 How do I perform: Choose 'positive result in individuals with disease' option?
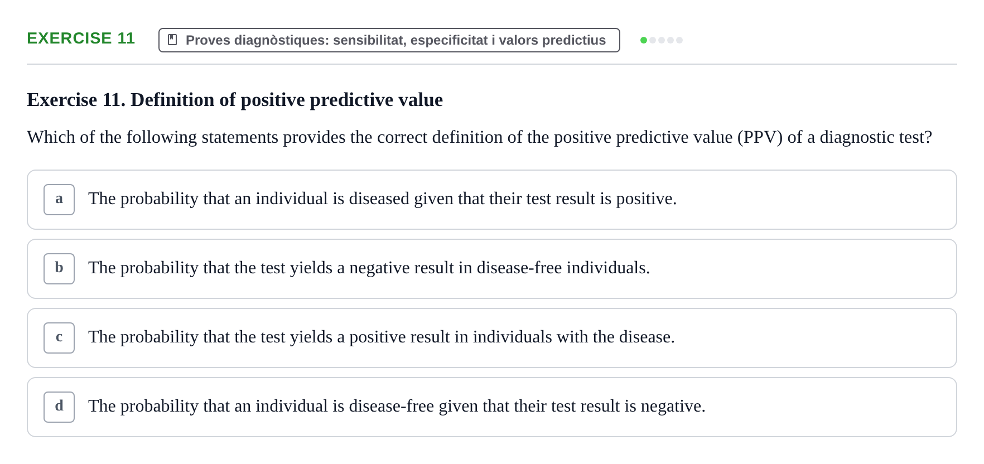click(x=492, y=338)
